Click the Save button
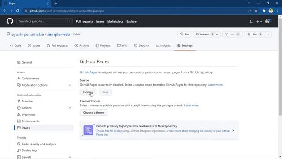Viewport: 282px width, 159px height. (x=105, y=92)
